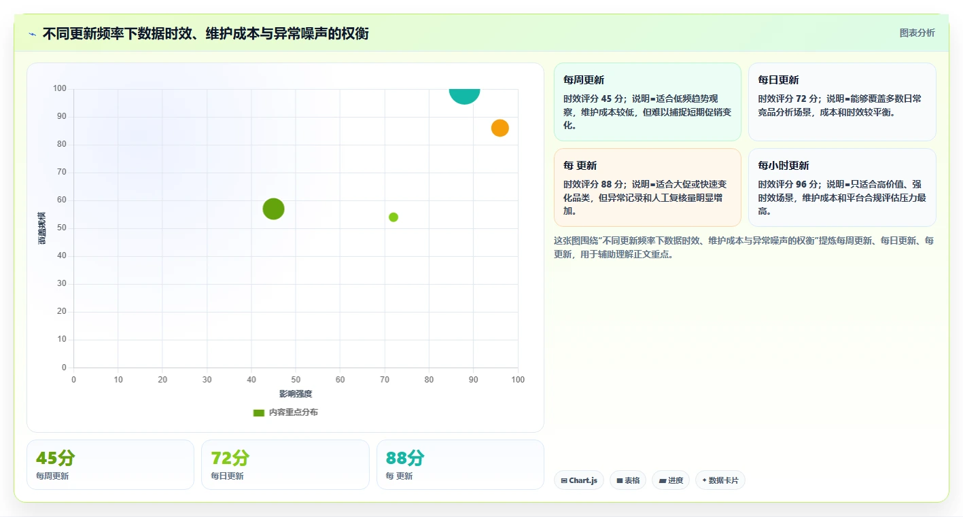Select the 每日更新 info card
Image resolution: width=963 pixels, height=517 pixels.
coord(842,102)
